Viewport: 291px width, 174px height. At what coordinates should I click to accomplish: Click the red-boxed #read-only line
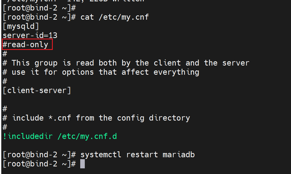(26, 45)
